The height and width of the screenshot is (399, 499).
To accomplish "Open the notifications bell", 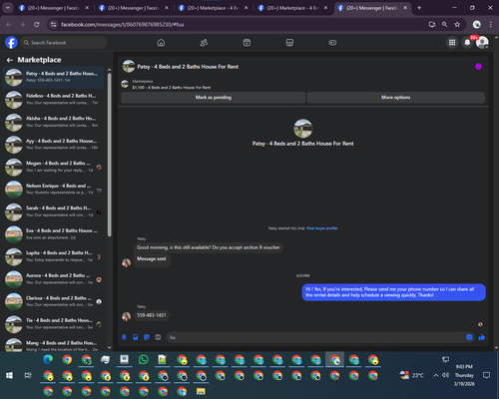I will point(467,43).
